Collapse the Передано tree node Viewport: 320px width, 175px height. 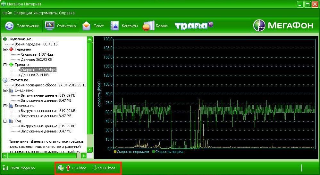5,49
